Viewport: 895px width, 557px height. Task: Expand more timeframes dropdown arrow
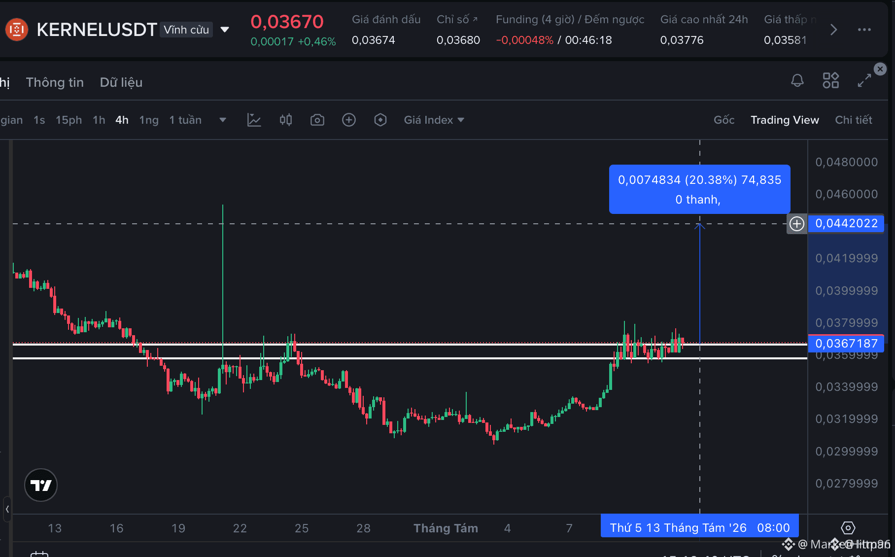(x=223, y=120)
